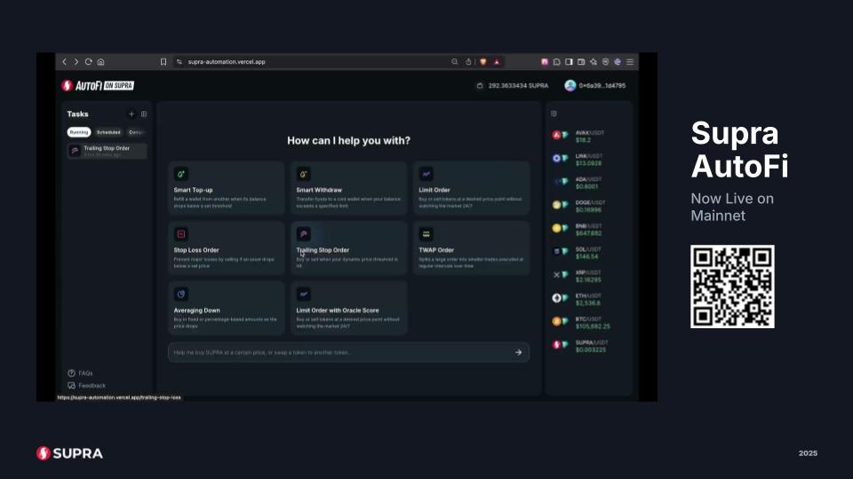The image size is (853, 479).
Task: Choose the Limit Order with Oracle Score card
Action: coord(348,308)
